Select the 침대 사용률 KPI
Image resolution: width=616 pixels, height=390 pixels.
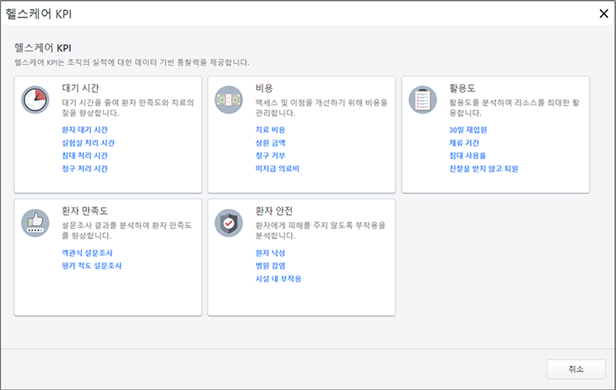tap(467, 156)
